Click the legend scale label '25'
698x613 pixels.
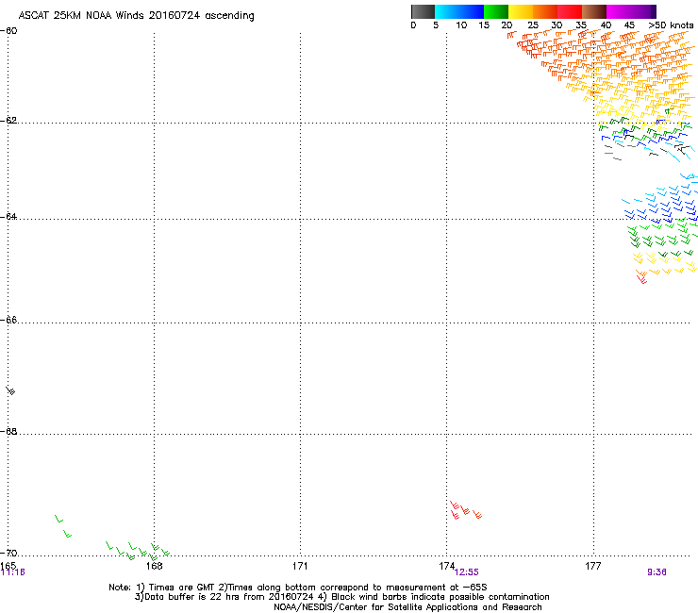click(x=533, y=25)
